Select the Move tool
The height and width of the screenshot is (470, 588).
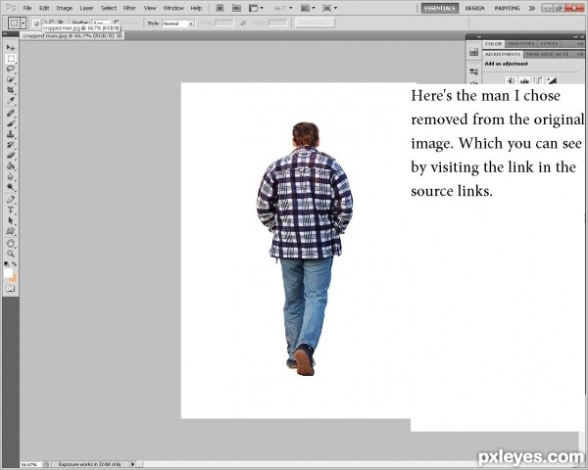click(11, 48)
